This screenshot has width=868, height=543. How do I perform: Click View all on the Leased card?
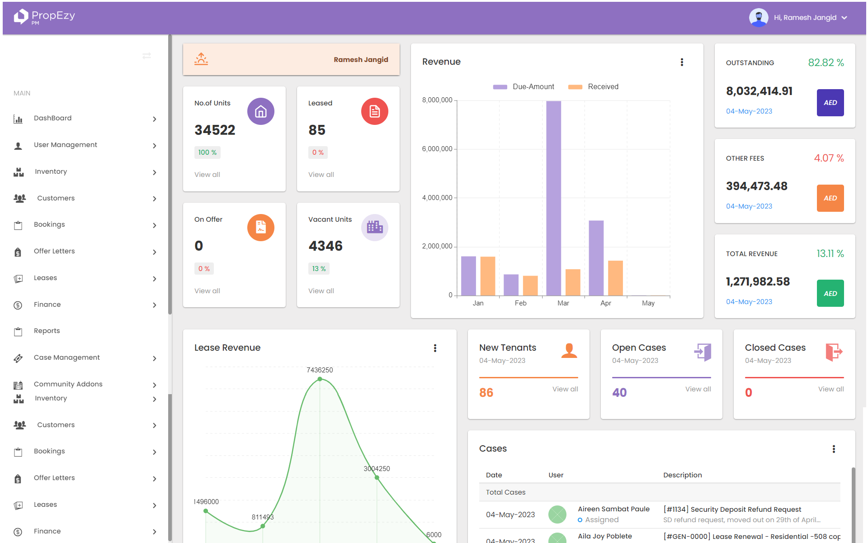click(x=321, y=174)
